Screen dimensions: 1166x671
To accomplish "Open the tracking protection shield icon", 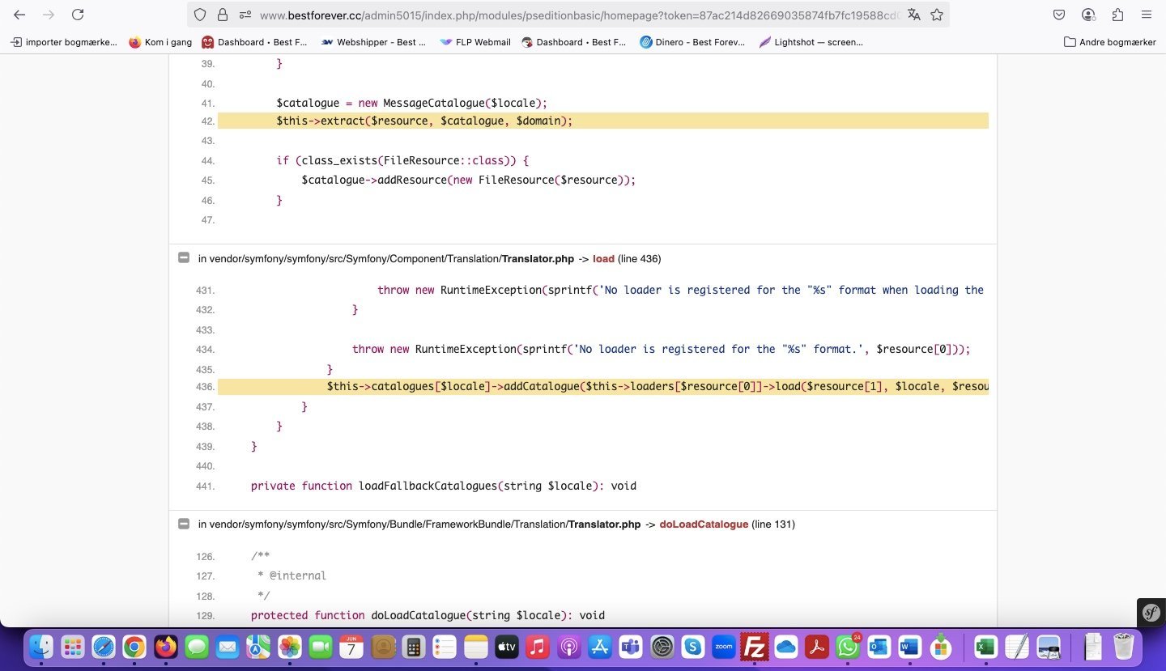I will [x=200, y=15].
